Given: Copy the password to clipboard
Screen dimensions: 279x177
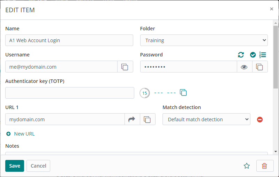Looking at the screenshot, I should tap(259, 67).
